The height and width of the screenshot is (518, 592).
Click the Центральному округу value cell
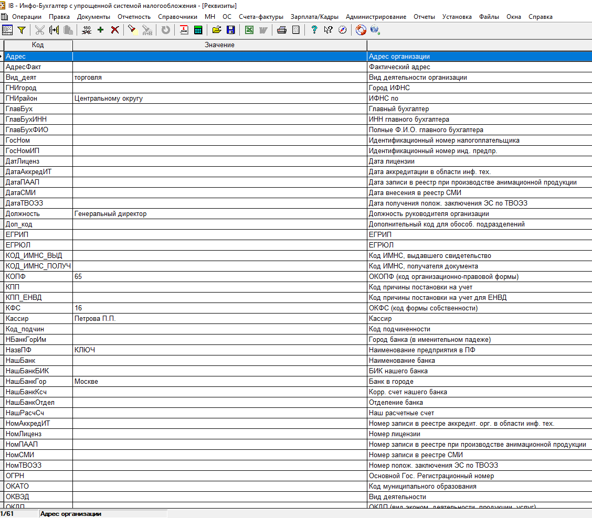click(220, 99)
